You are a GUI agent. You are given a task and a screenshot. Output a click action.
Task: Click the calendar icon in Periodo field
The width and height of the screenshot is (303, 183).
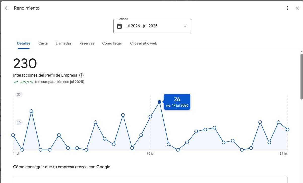[x=119, y=26]
